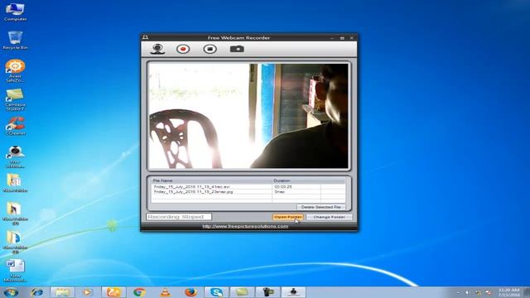530x298 pixels.
Task: Select the CCleaner desktop shortcut
Action: [15, 126]
